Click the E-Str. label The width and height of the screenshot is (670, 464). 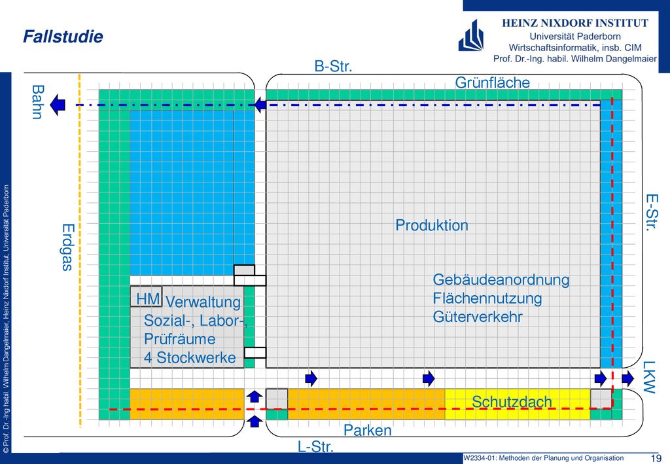click(651, 212)
